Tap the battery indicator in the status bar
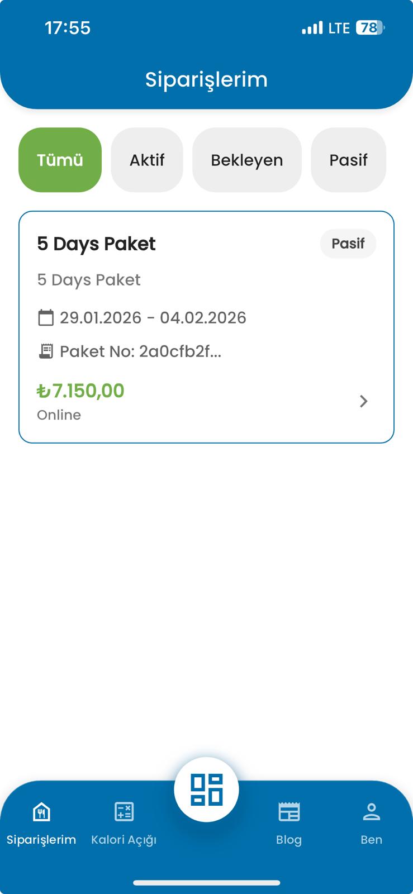This screenshot has width=413, height=894. 369,28
